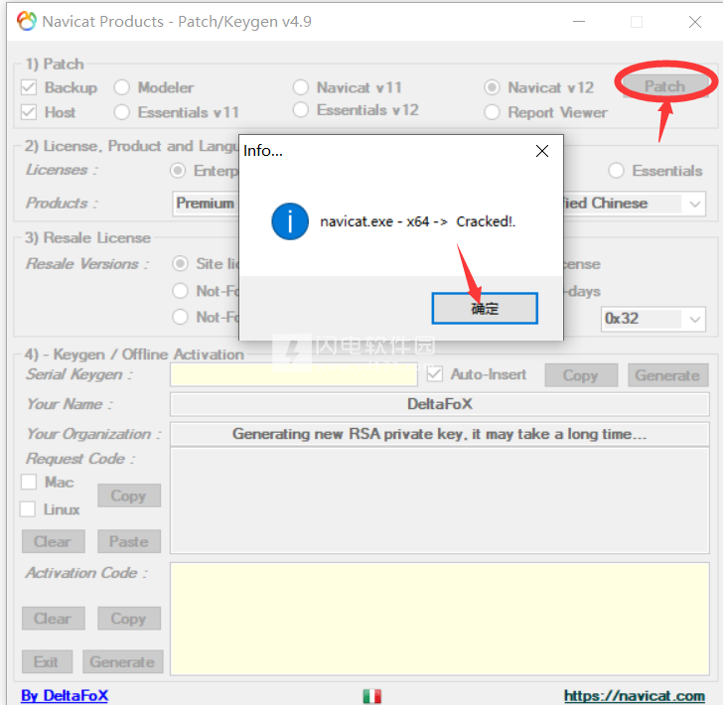The image size is (723, 705).
Task: Minimize the Patch/Keygen window
Action: click(579, 21)
